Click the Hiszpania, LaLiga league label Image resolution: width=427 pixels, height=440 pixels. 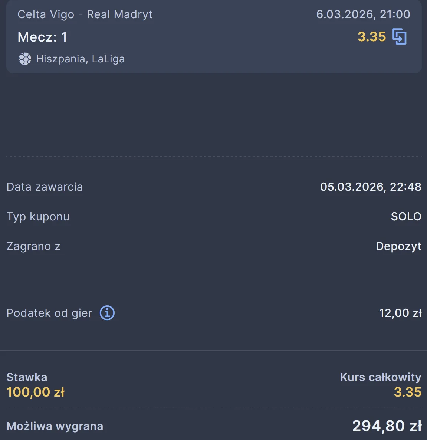coord(80,59)
